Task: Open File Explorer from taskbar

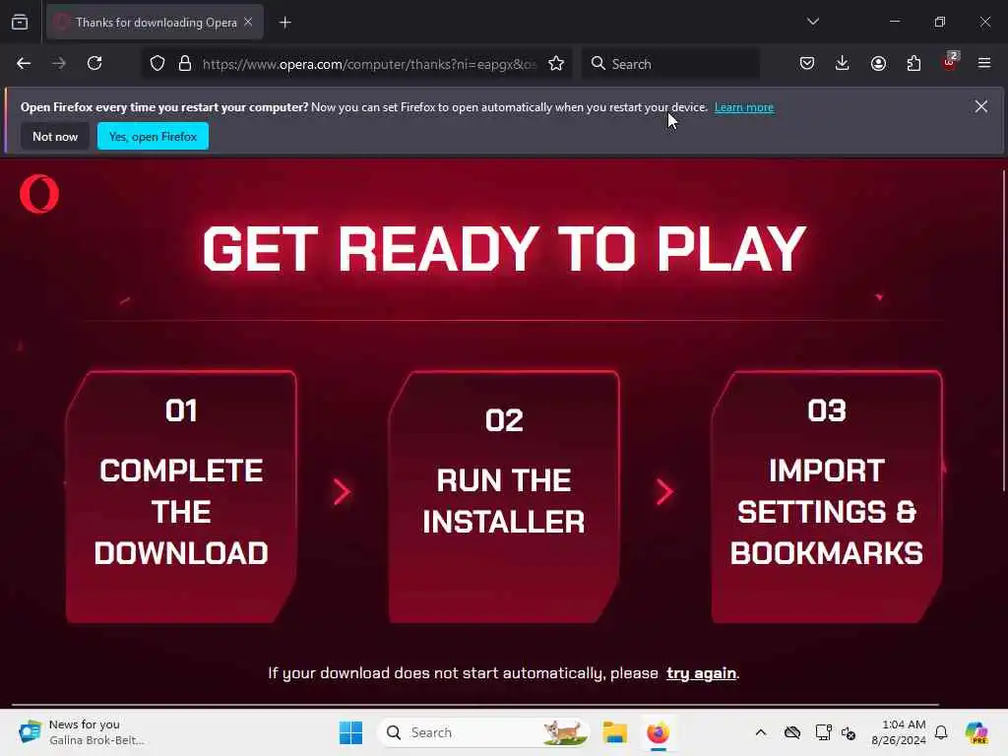Action: [x=614, y=732]
